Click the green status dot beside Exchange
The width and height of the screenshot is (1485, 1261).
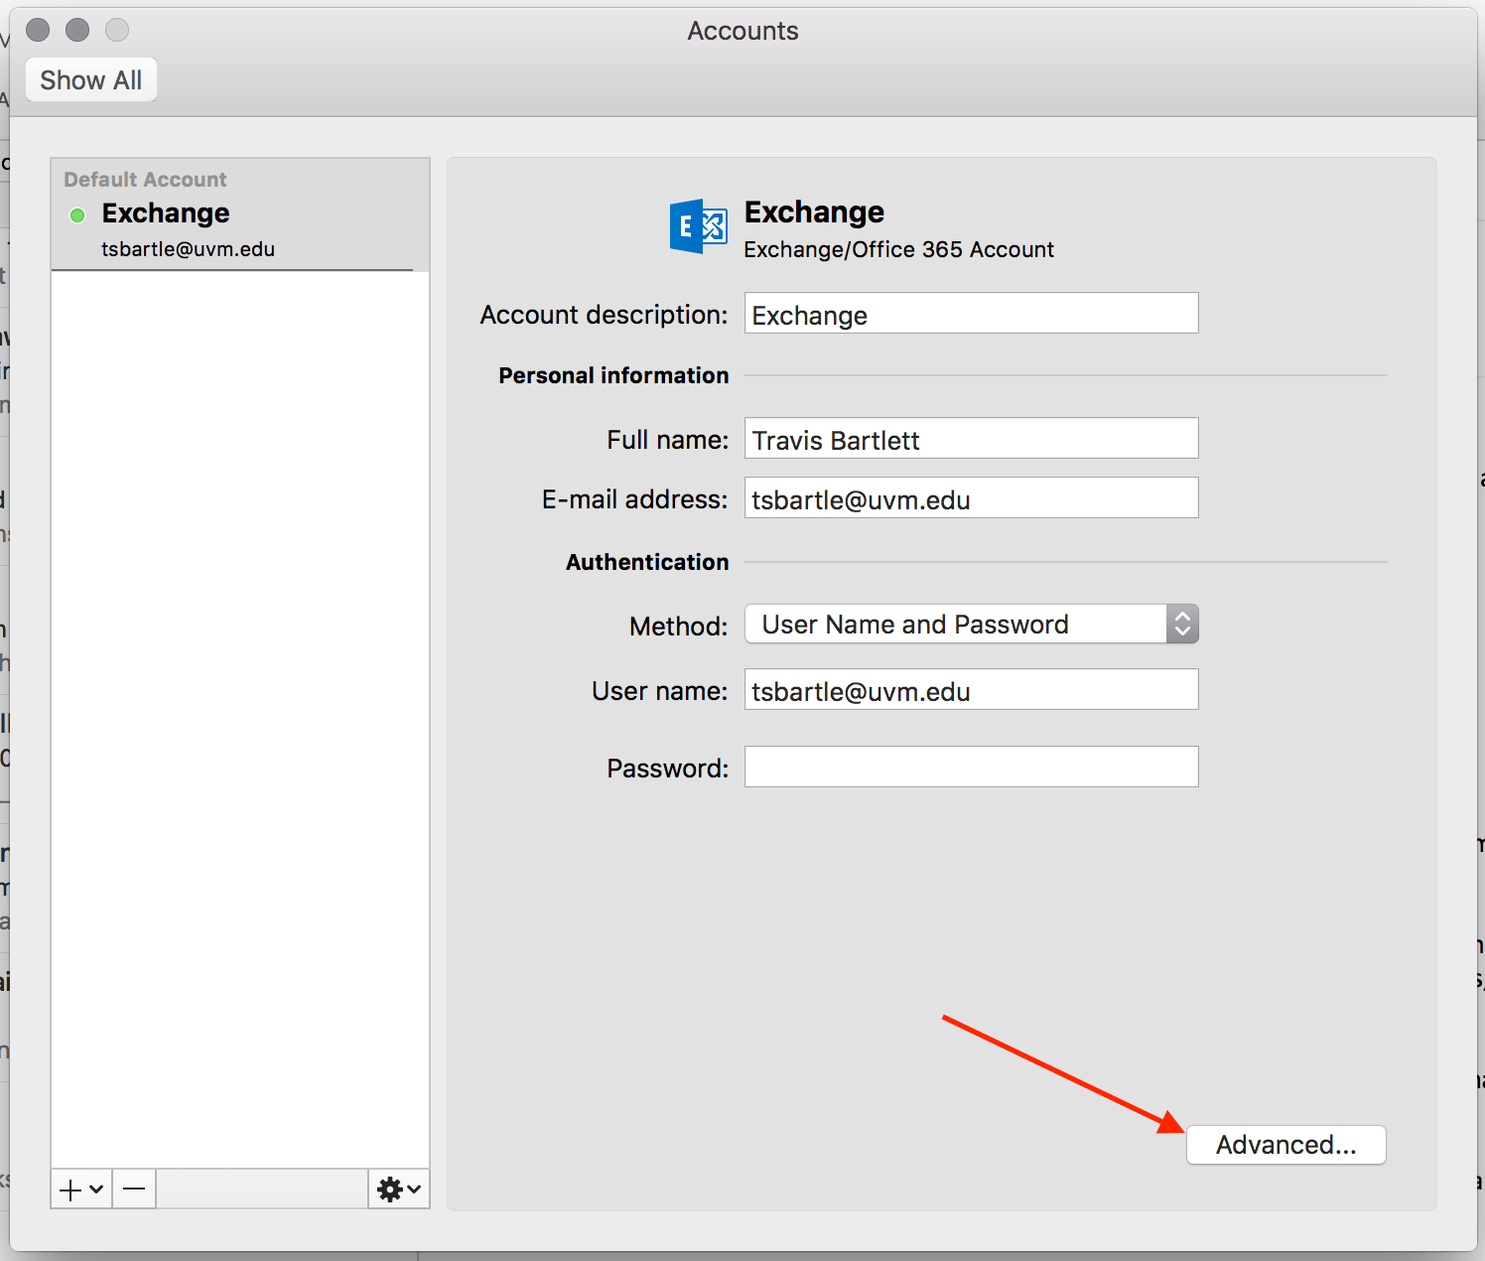[76, 214]
